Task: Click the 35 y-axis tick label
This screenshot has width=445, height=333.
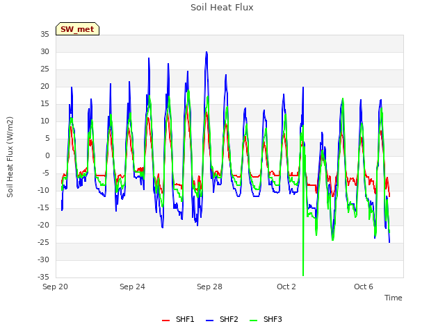Action: 44,35
